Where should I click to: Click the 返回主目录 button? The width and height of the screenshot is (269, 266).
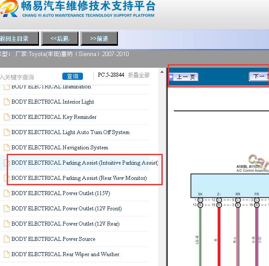click(x=19, y=39)
